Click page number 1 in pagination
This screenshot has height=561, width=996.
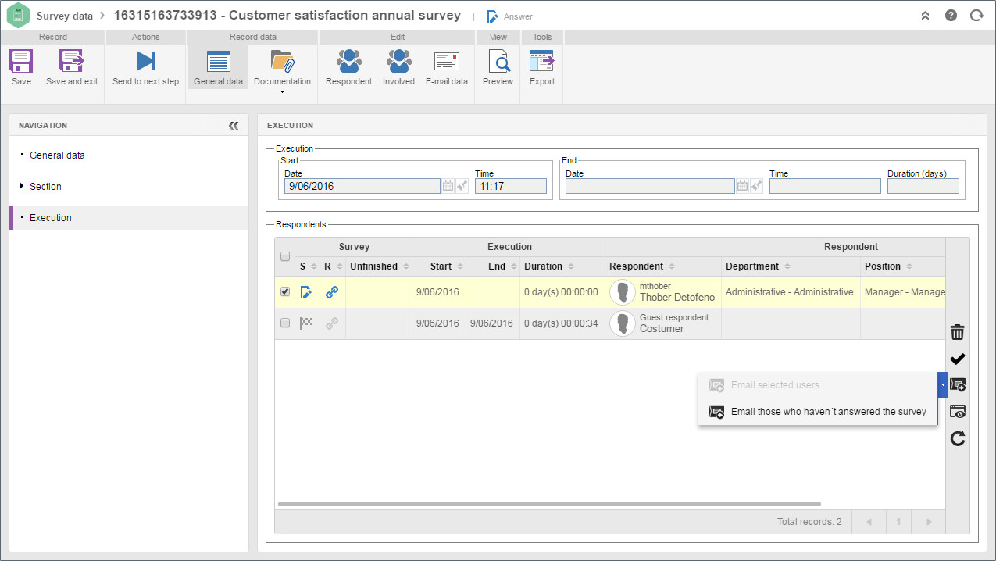[x=898, y=521]
